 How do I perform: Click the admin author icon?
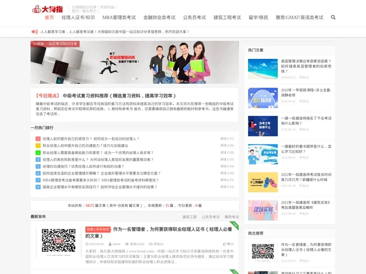tap(110, 244)
